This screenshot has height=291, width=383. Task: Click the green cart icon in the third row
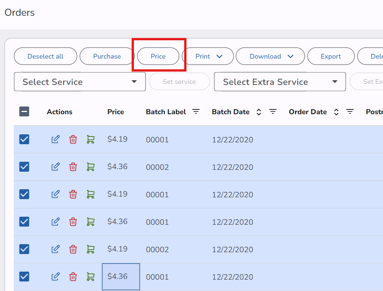point(91,194)
